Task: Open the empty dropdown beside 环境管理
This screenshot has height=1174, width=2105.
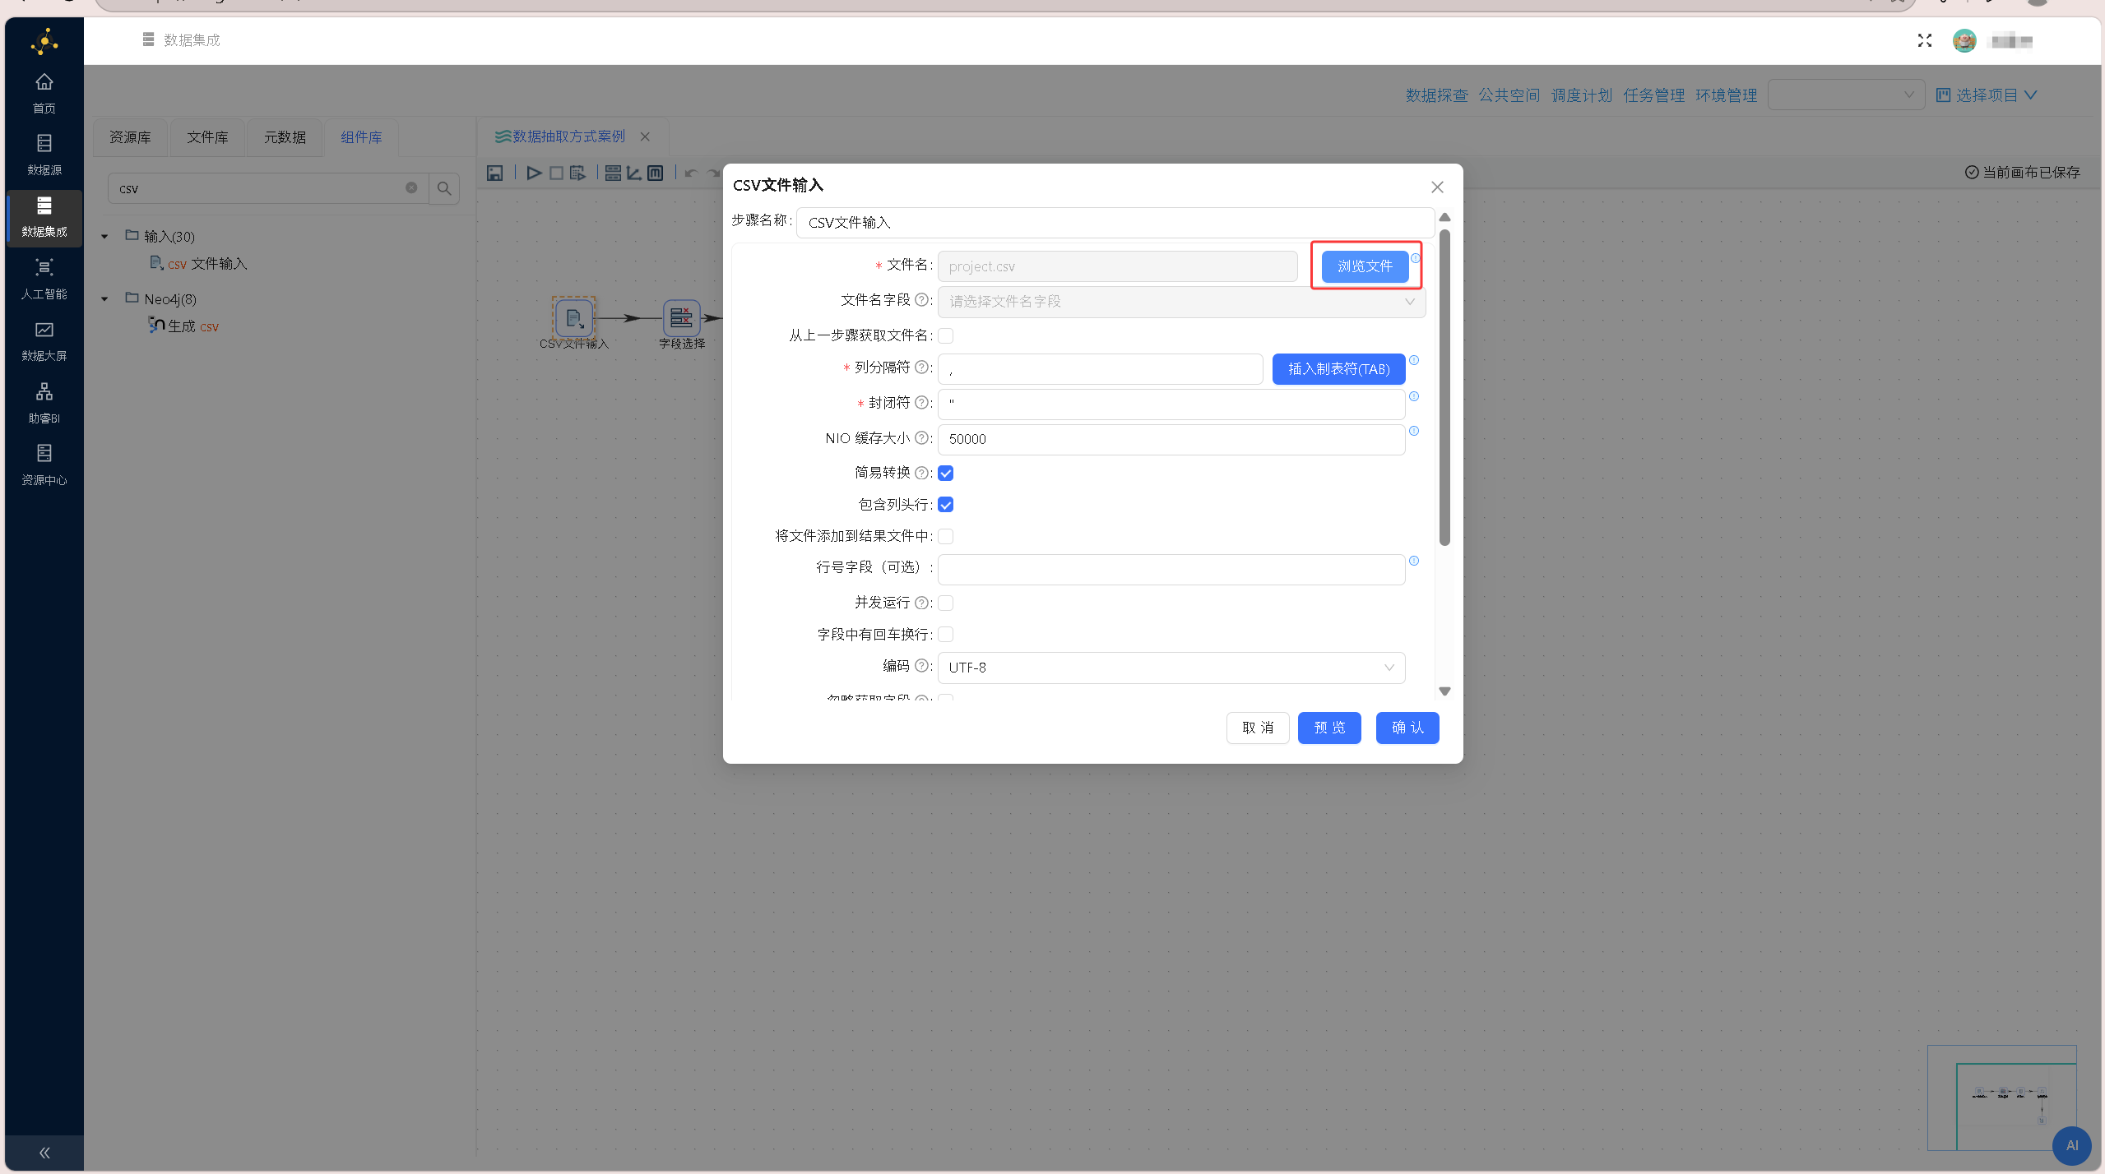Action: pos(1846,95)
